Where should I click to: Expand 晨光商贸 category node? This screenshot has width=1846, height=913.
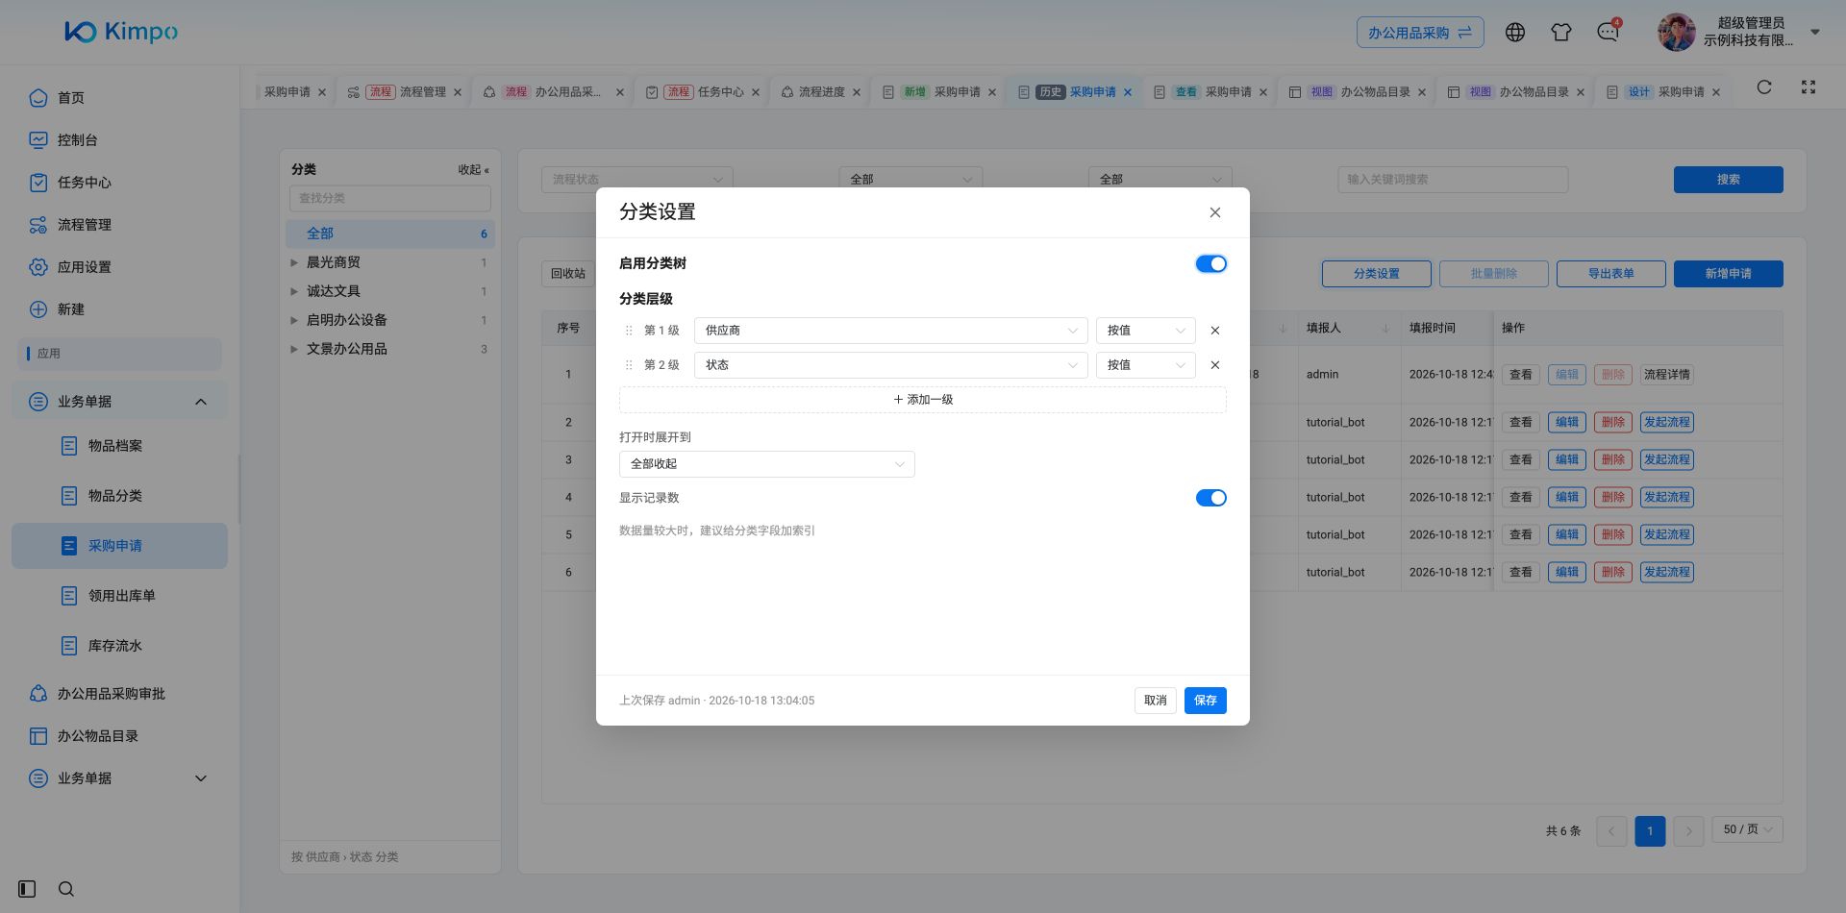294,262
